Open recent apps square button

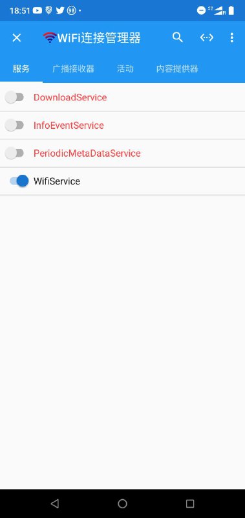[190, 504]
